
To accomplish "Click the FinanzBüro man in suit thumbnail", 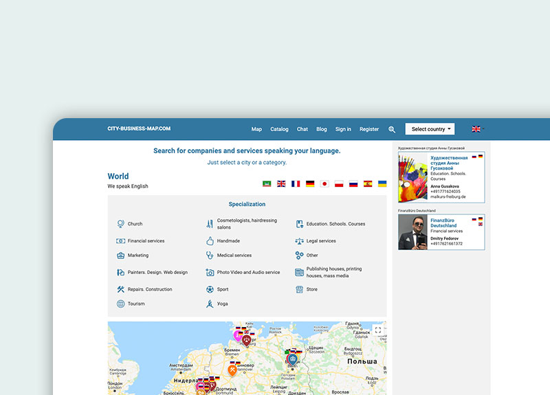I will [413, 232].
